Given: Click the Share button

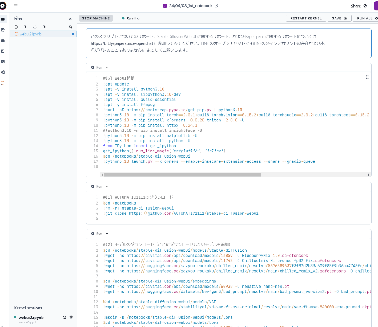Looking at the screenshot, I should [356, 6].
